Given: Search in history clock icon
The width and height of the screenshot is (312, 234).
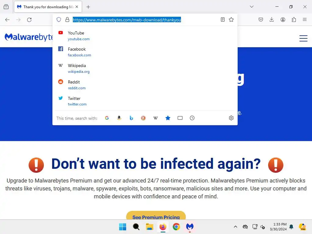Looking at the screenshot, I should [x=192, y=118].
